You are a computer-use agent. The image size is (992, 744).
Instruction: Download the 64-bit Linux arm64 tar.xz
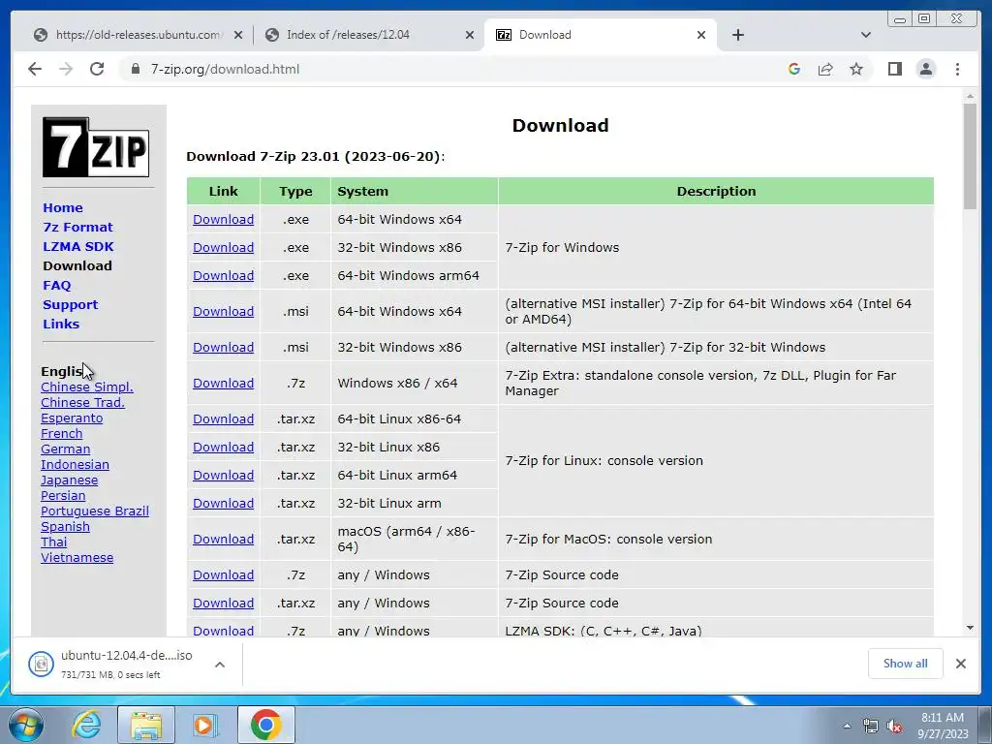coord(224,475)
